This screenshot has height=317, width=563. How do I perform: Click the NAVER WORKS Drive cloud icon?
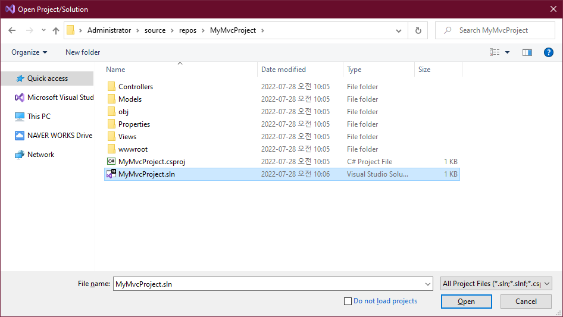pos(20,136)
